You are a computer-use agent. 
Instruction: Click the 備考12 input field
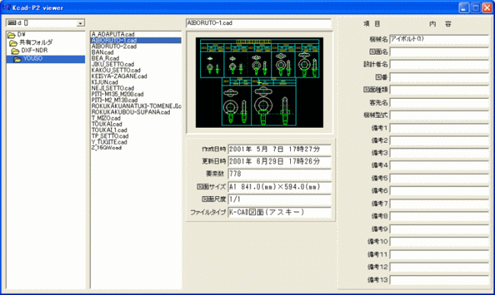click(x=439, y=268)
